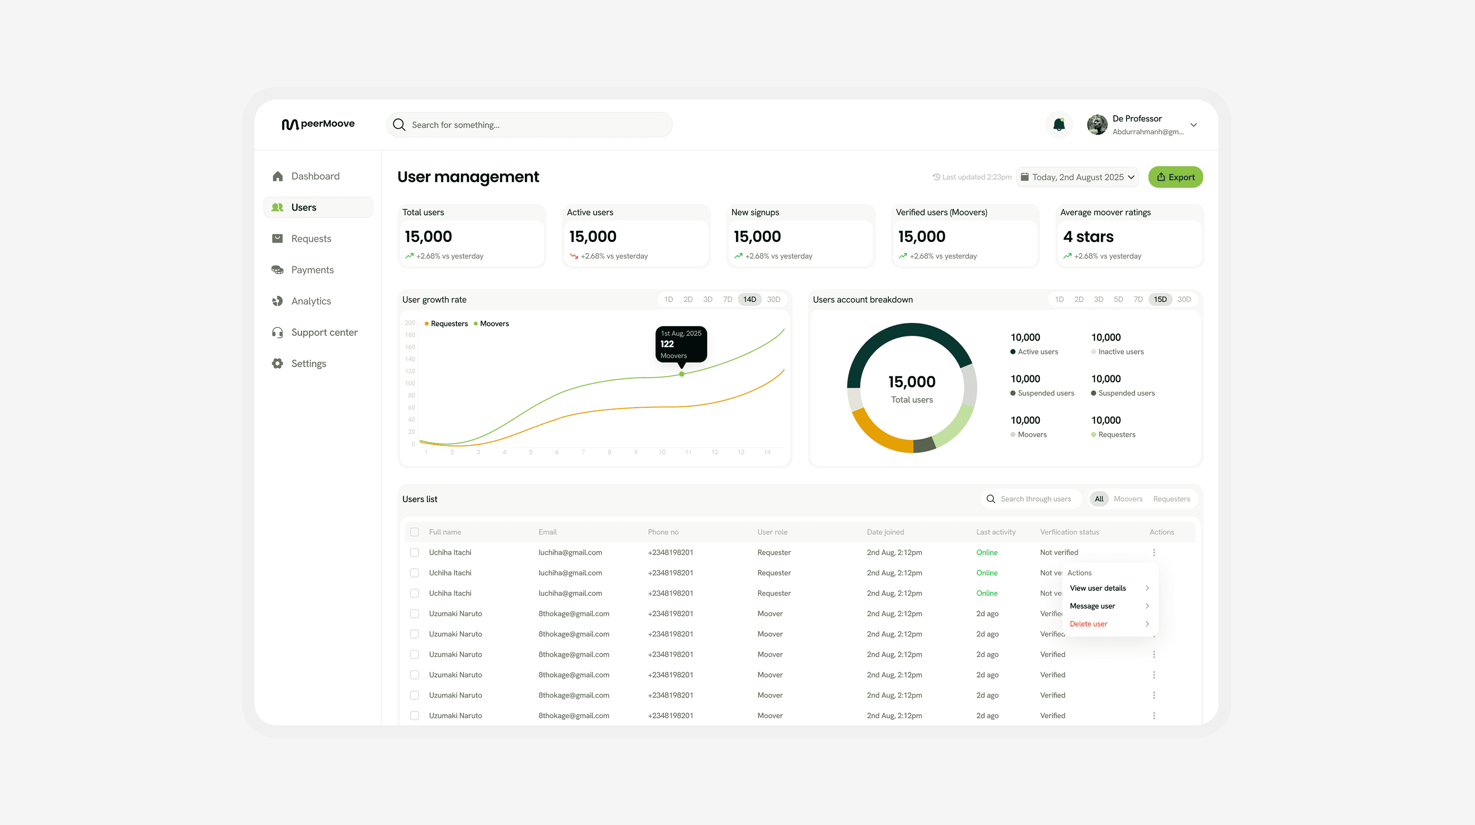This screenshot has width=1475, height=825.
Task: Click the Export button
Action: click(x=1175, y=177)
